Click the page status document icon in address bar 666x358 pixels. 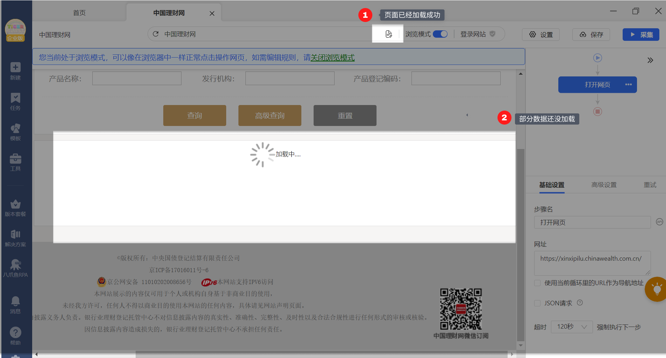[x=388, y=34]
